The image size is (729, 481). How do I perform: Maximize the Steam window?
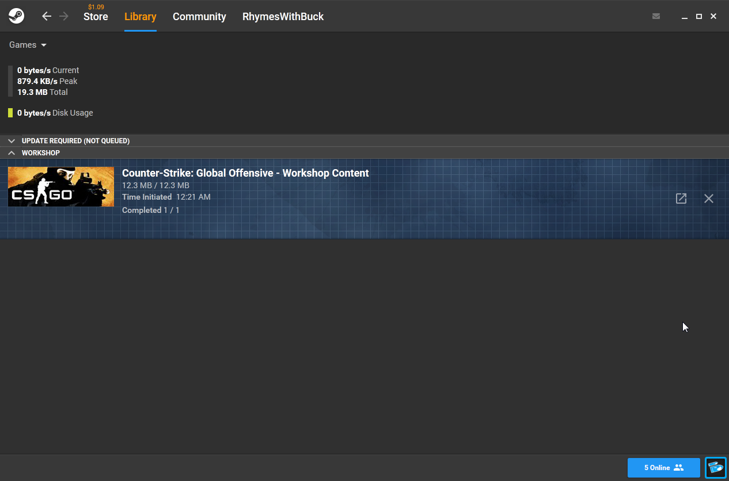[x=699, y=17]
